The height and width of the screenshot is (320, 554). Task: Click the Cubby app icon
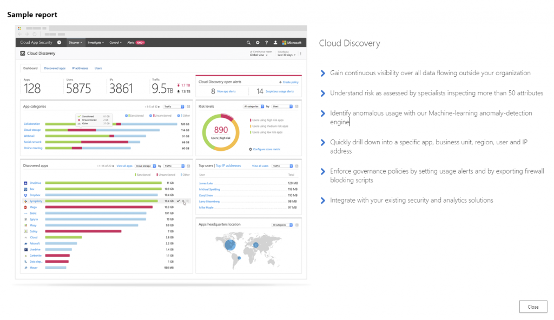25,231
